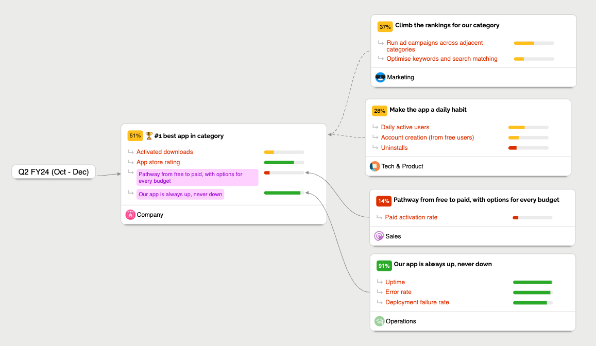Click the Error rate progress bar

[x=533, y=292]
